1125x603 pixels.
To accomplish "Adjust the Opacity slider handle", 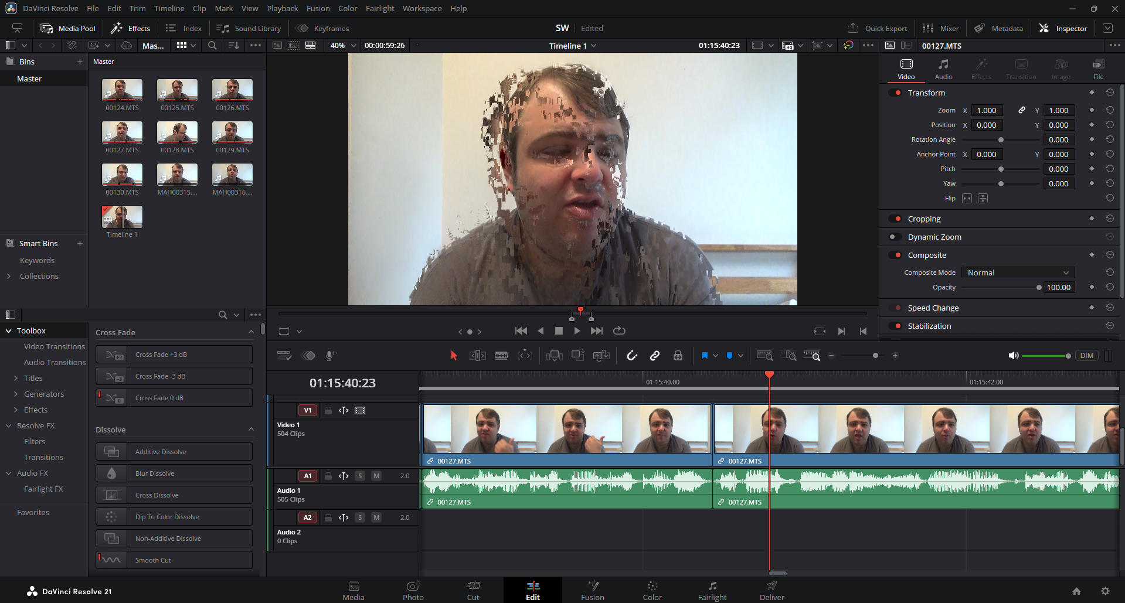I will 1039,287.
